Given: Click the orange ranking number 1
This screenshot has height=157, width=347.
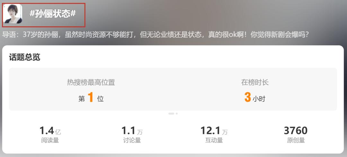Looking at the screenshot, I should click(x=90, y=97).
